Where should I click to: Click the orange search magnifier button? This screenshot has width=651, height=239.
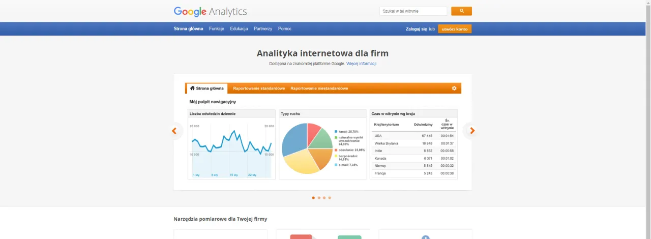(x=461, y=11)
